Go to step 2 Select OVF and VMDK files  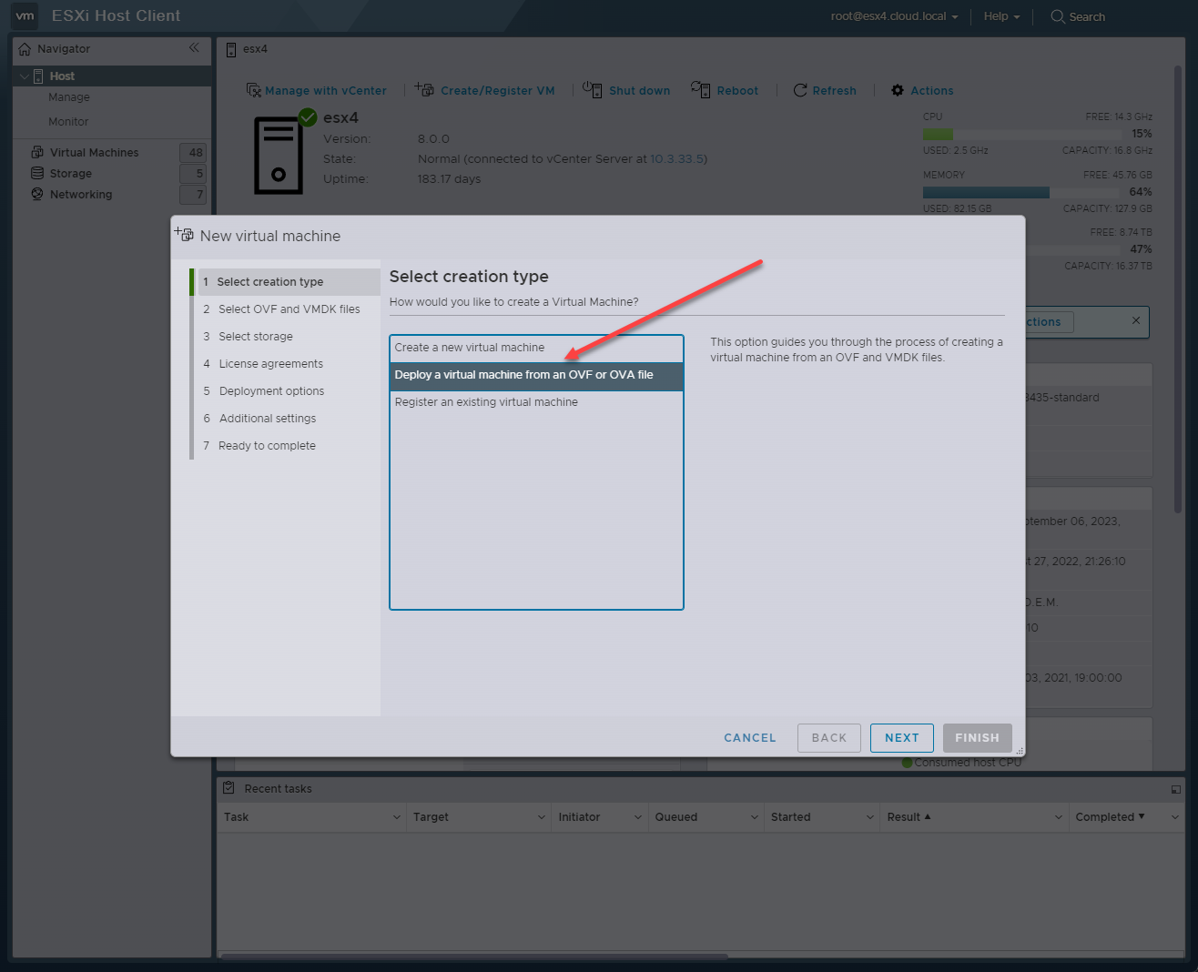point(287,309)
